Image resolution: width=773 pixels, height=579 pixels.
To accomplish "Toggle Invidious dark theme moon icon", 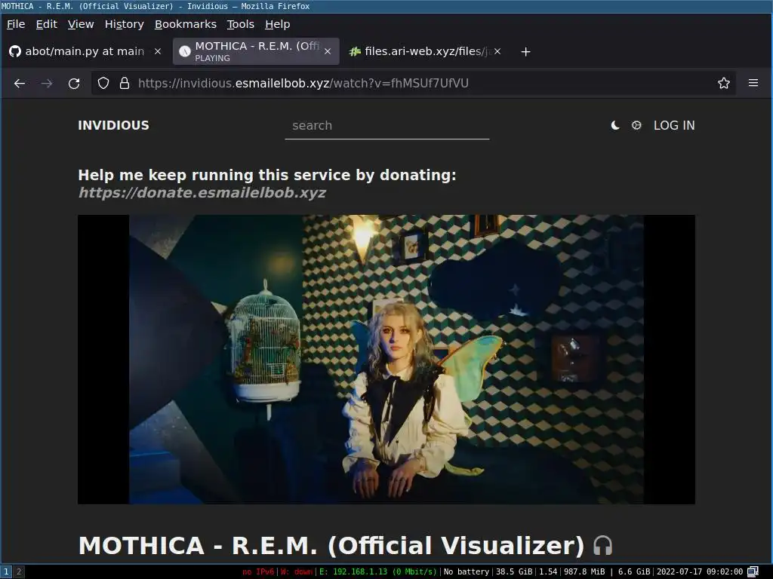I will click(614, 126).
